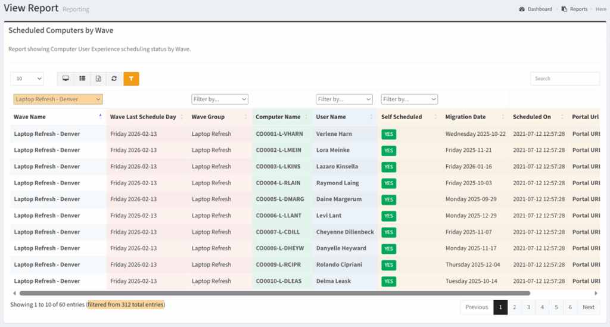This screenshot has height=327, width=610.
Task: Click horizontal scrollbar left arrow
Action: tap(14, 293)
